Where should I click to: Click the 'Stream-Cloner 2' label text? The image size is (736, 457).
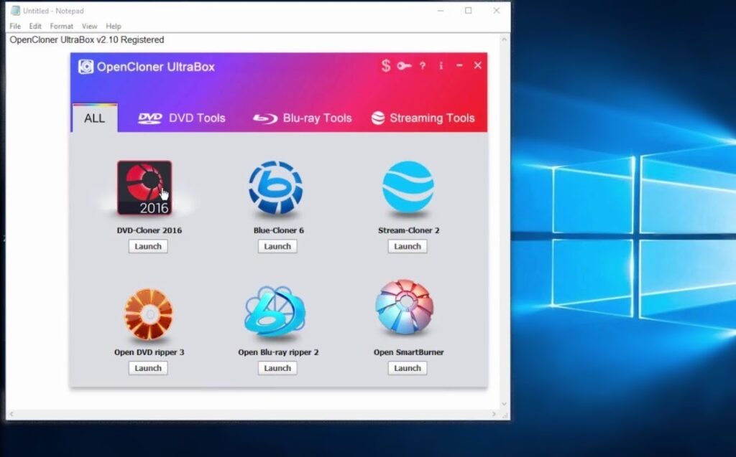click(408, 230)
